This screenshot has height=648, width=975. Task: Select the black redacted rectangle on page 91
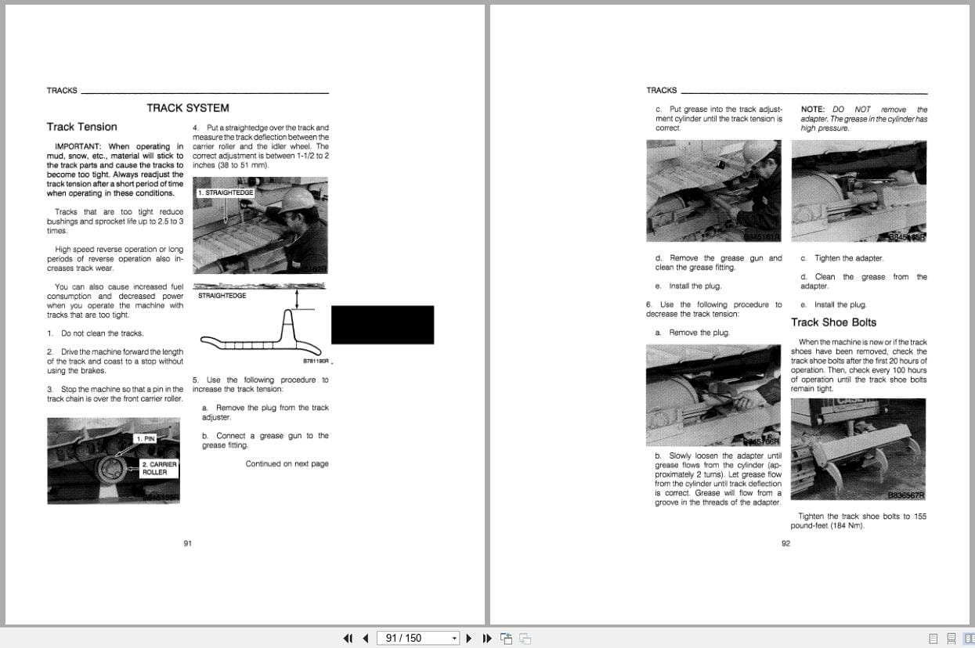[383, 324]
